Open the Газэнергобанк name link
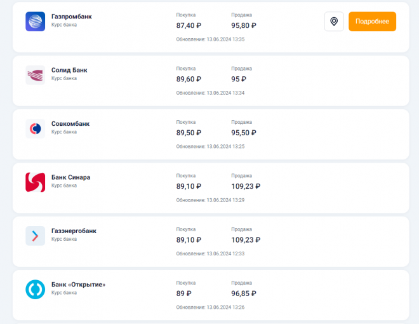This screenshot has width=419, height=324. pyautogui.click(x=74, y=231)
